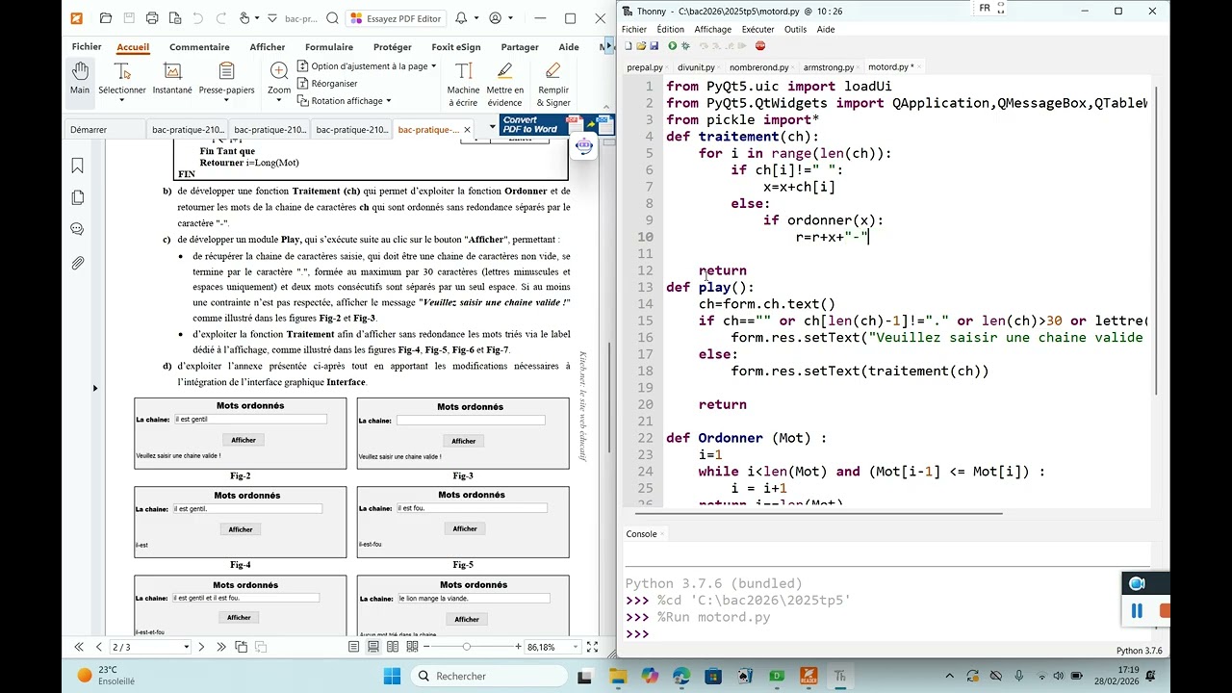
Task: Open attachments paperclip panel in Foxit
Action: [x=78, y=263]
